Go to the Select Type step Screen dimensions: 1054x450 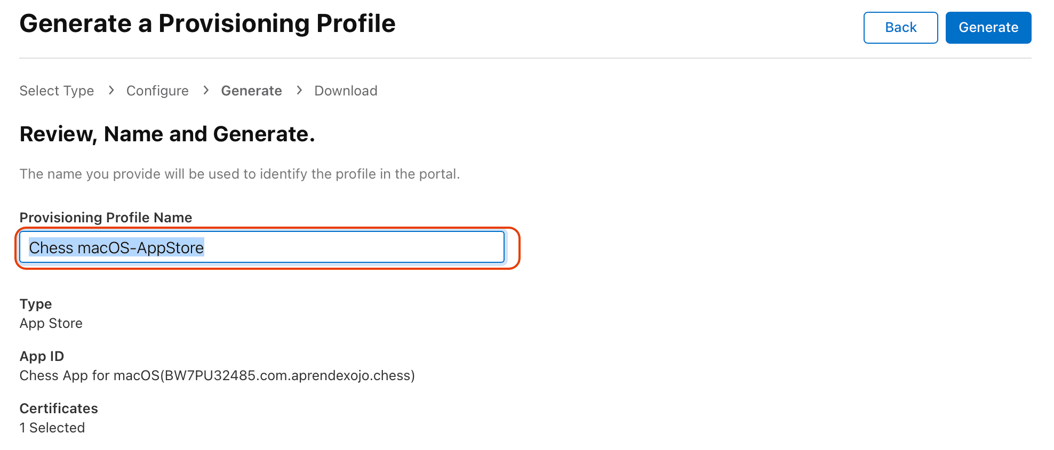(x=57, y=91)
